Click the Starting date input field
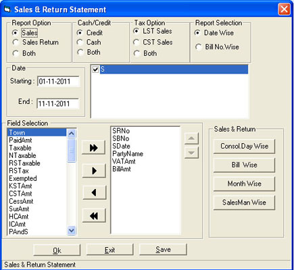 coord(58,81)
